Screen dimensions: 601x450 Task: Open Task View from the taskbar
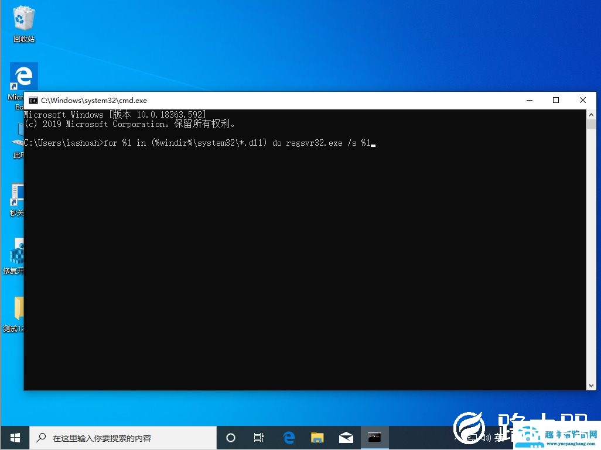pos(259,437)
